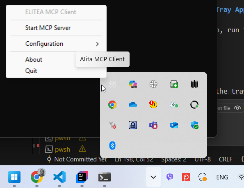Open Microsoft Teams tray icon

(153, 125)
